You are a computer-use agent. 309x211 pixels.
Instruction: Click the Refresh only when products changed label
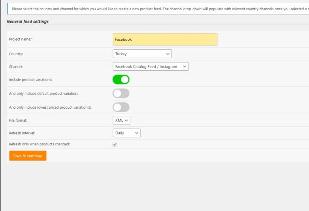point(39,144)
